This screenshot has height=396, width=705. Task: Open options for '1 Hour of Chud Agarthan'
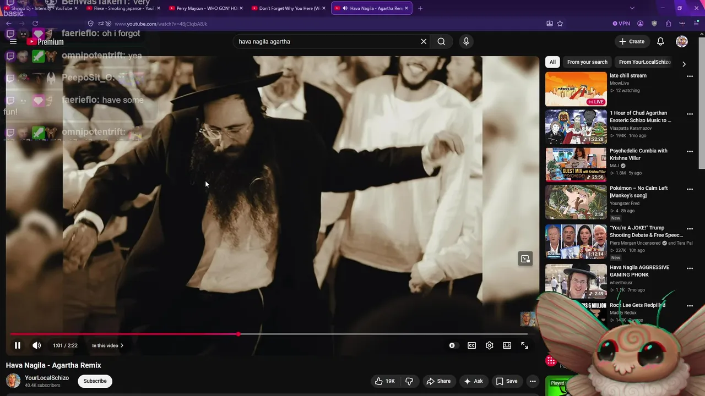point(690,114)
